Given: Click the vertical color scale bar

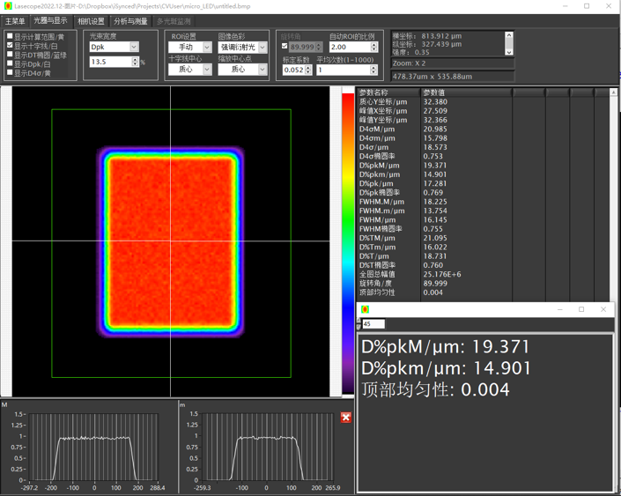Looking at the screenshot, I should (348, 242).
